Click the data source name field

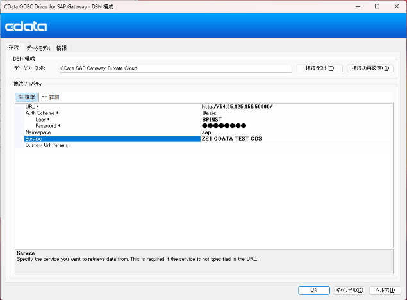coord(176,68)
